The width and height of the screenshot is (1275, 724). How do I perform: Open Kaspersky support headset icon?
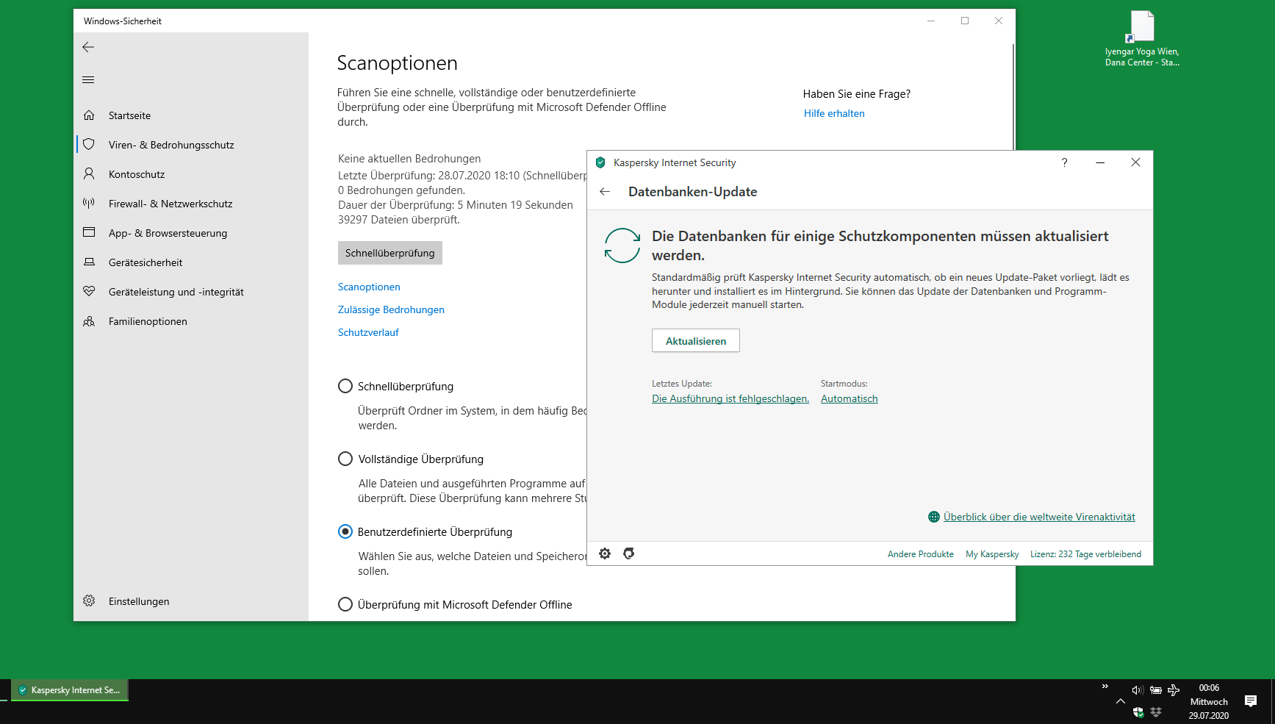click(629, 553)
